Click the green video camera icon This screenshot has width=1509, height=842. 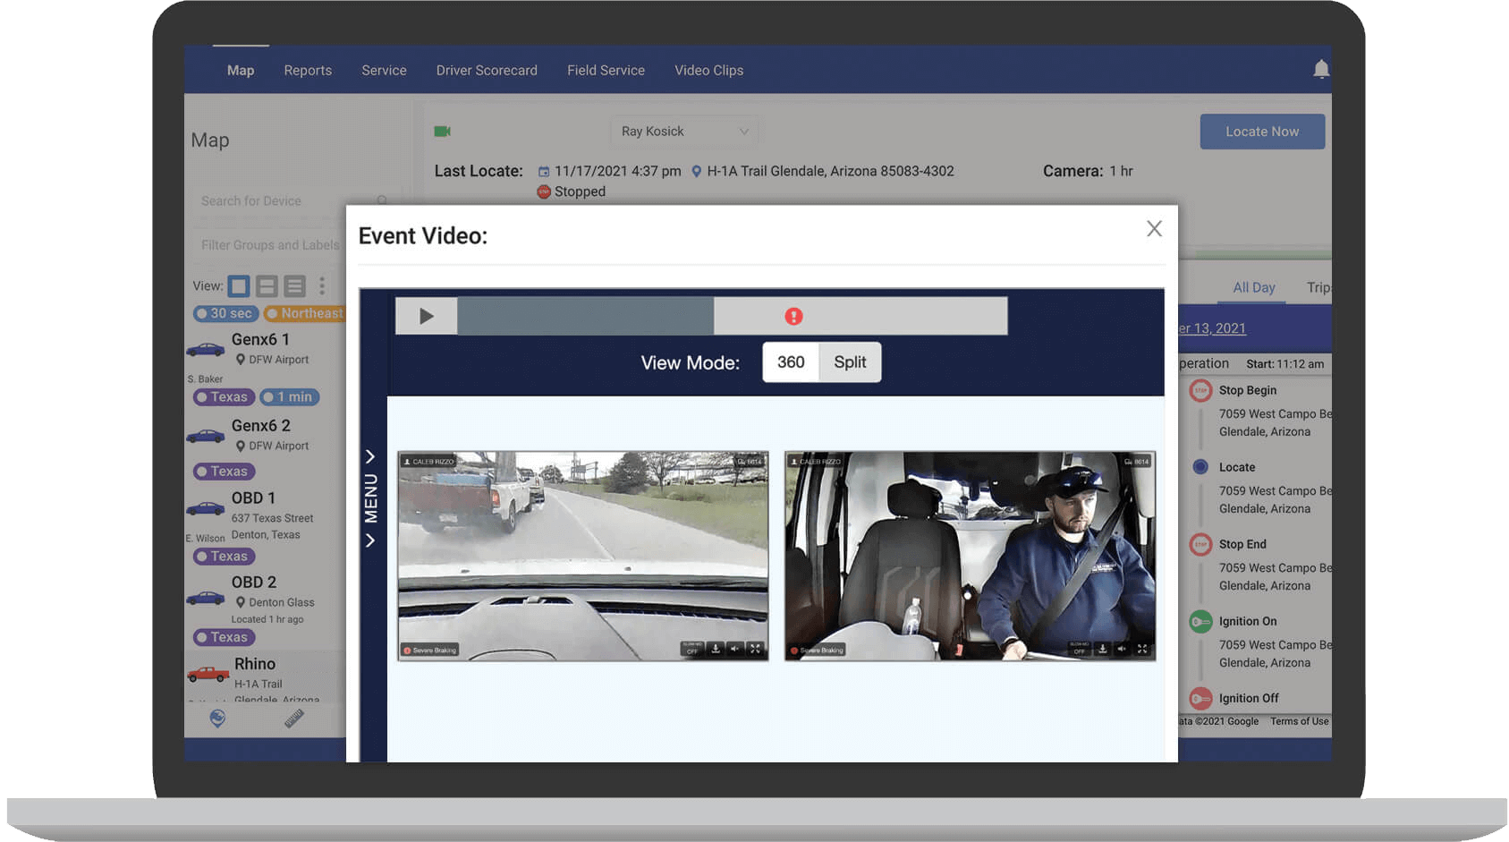442,132
